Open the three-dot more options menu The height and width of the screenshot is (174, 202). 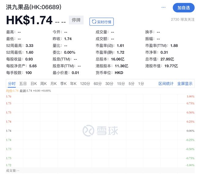click(x=163, y=7)
